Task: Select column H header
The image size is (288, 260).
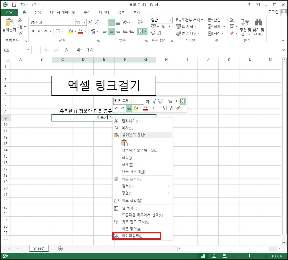Action: click(x=166, y=60)
